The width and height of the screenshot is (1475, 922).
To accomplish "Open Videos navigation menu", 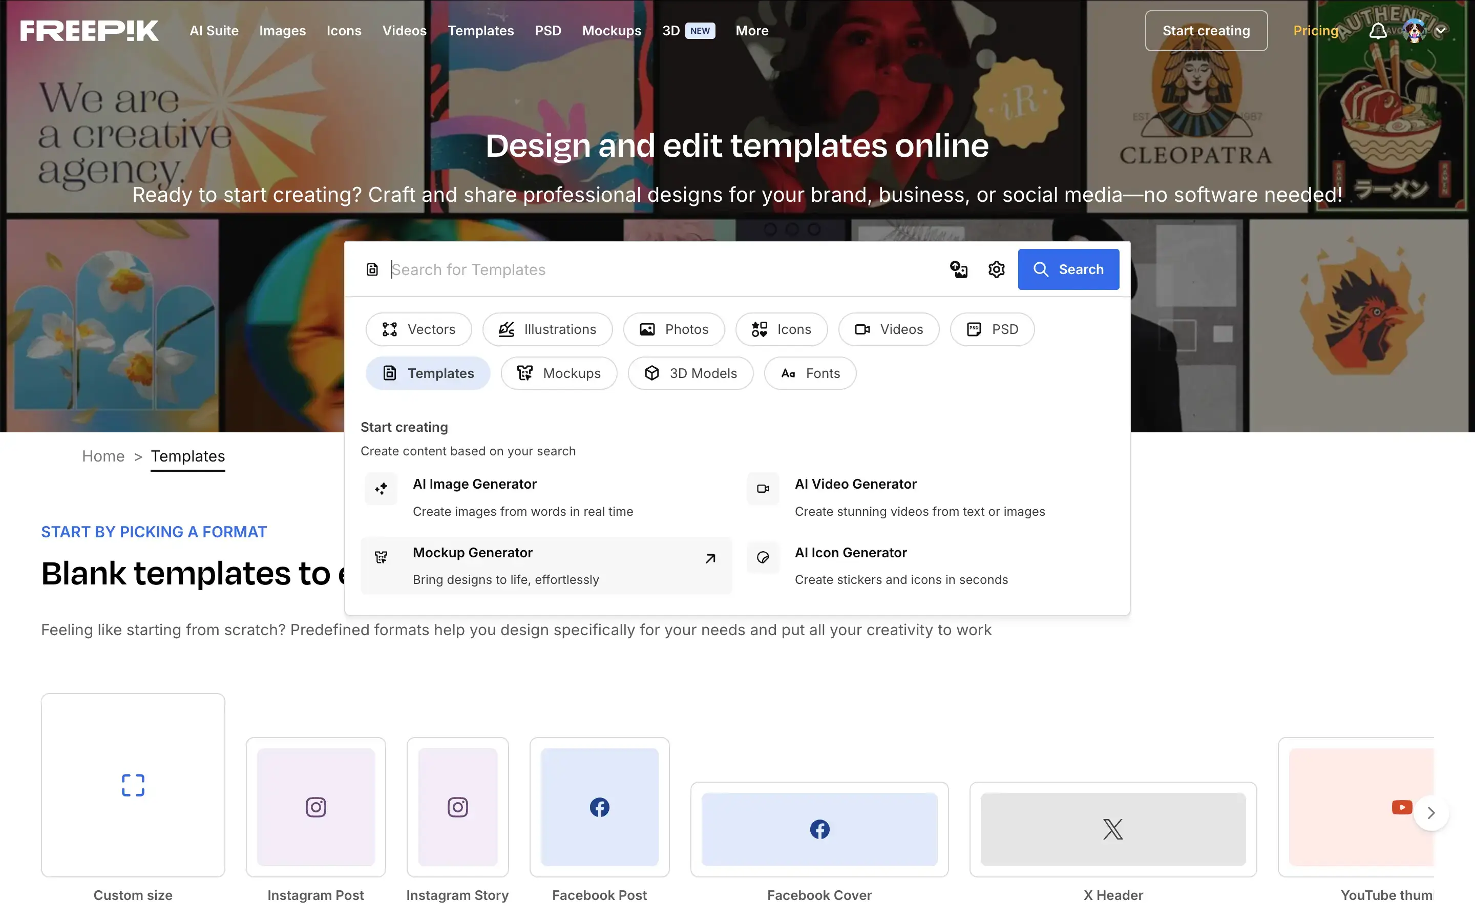I will tap(404, 31).
